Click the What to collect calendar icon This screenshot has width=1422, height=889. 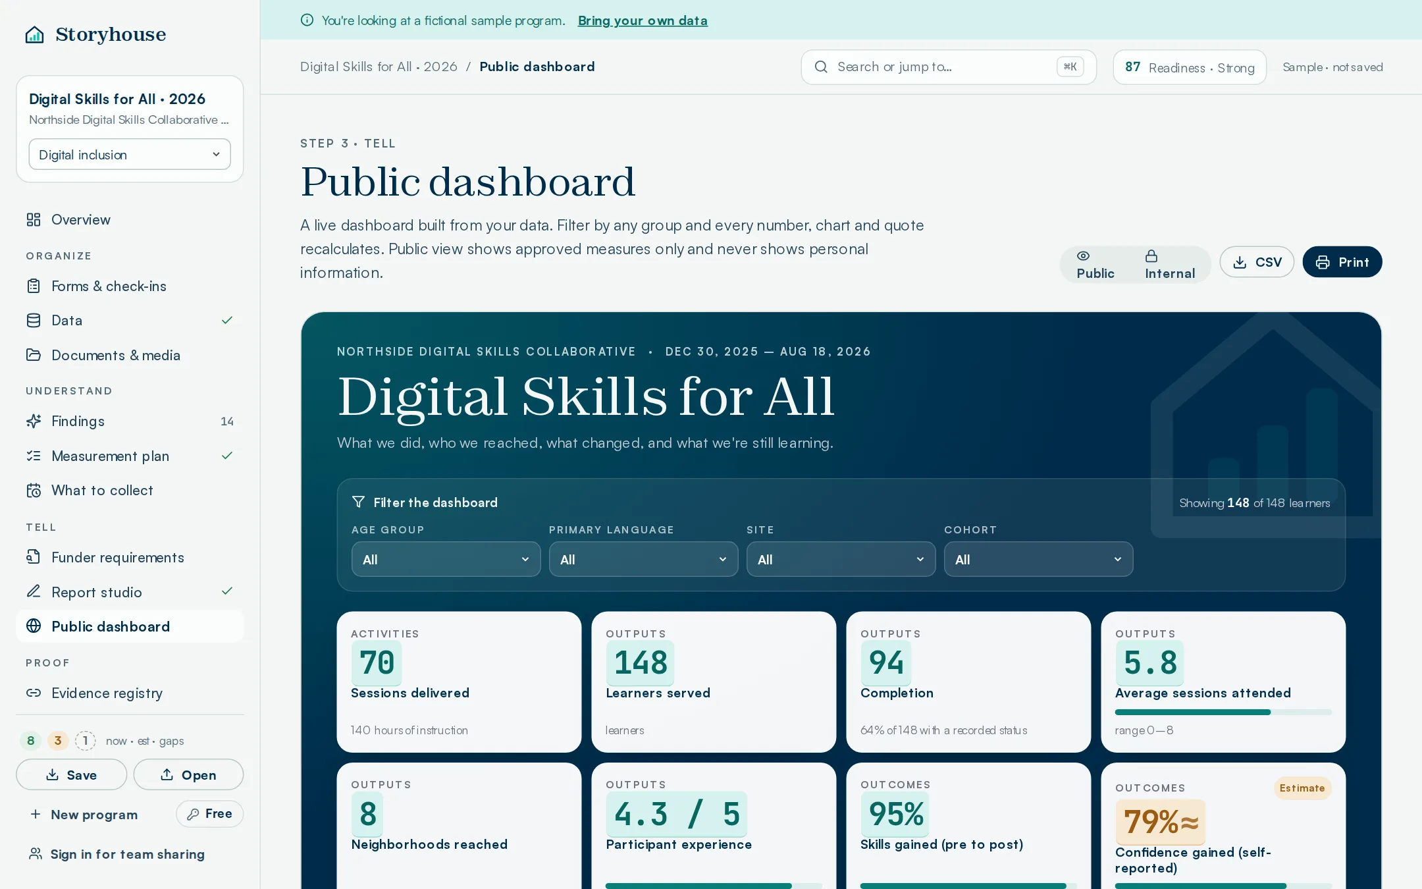(34, 491)
